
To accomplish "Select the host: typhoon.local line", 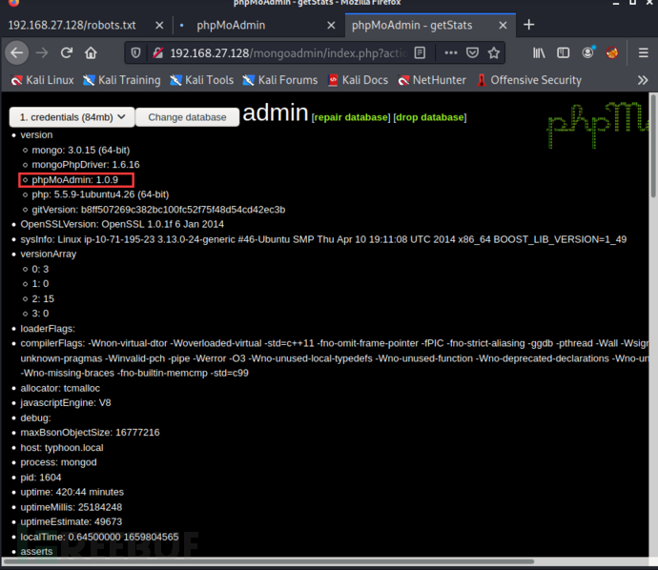I will click(62, 448).
